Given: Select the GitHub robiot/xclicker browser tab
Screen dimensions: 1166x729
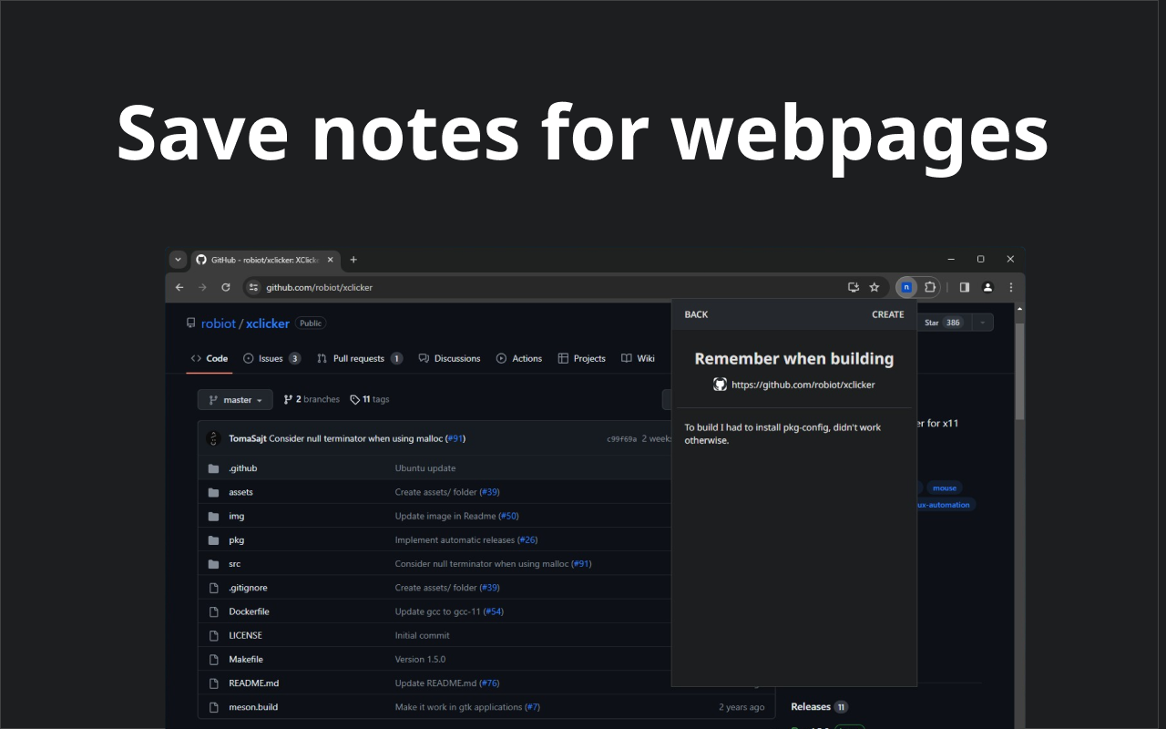Looking at the screenshot, I should coord(266,260).
